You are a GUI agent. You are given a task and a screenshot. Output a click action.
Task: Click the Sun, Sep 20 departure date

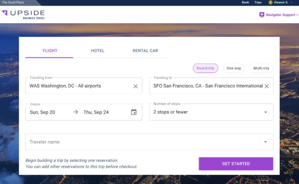tap(42, 112)
